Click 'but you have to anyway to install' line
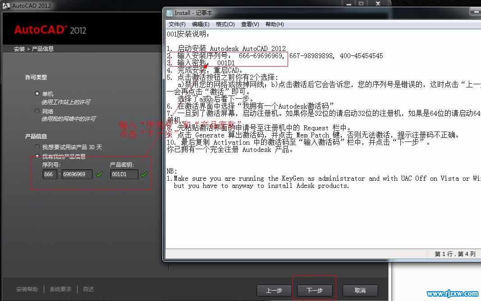The width and height of the screenshot is (481, 301). tap(261, 186)
